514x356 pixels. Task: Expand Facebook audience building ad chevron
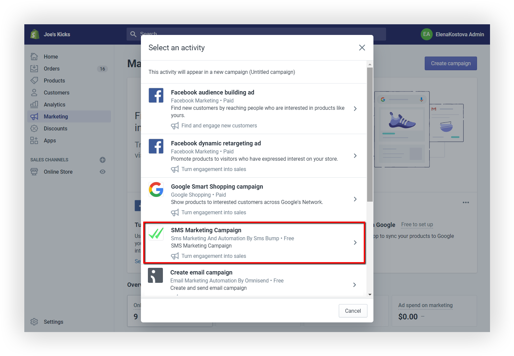point(355,109)
